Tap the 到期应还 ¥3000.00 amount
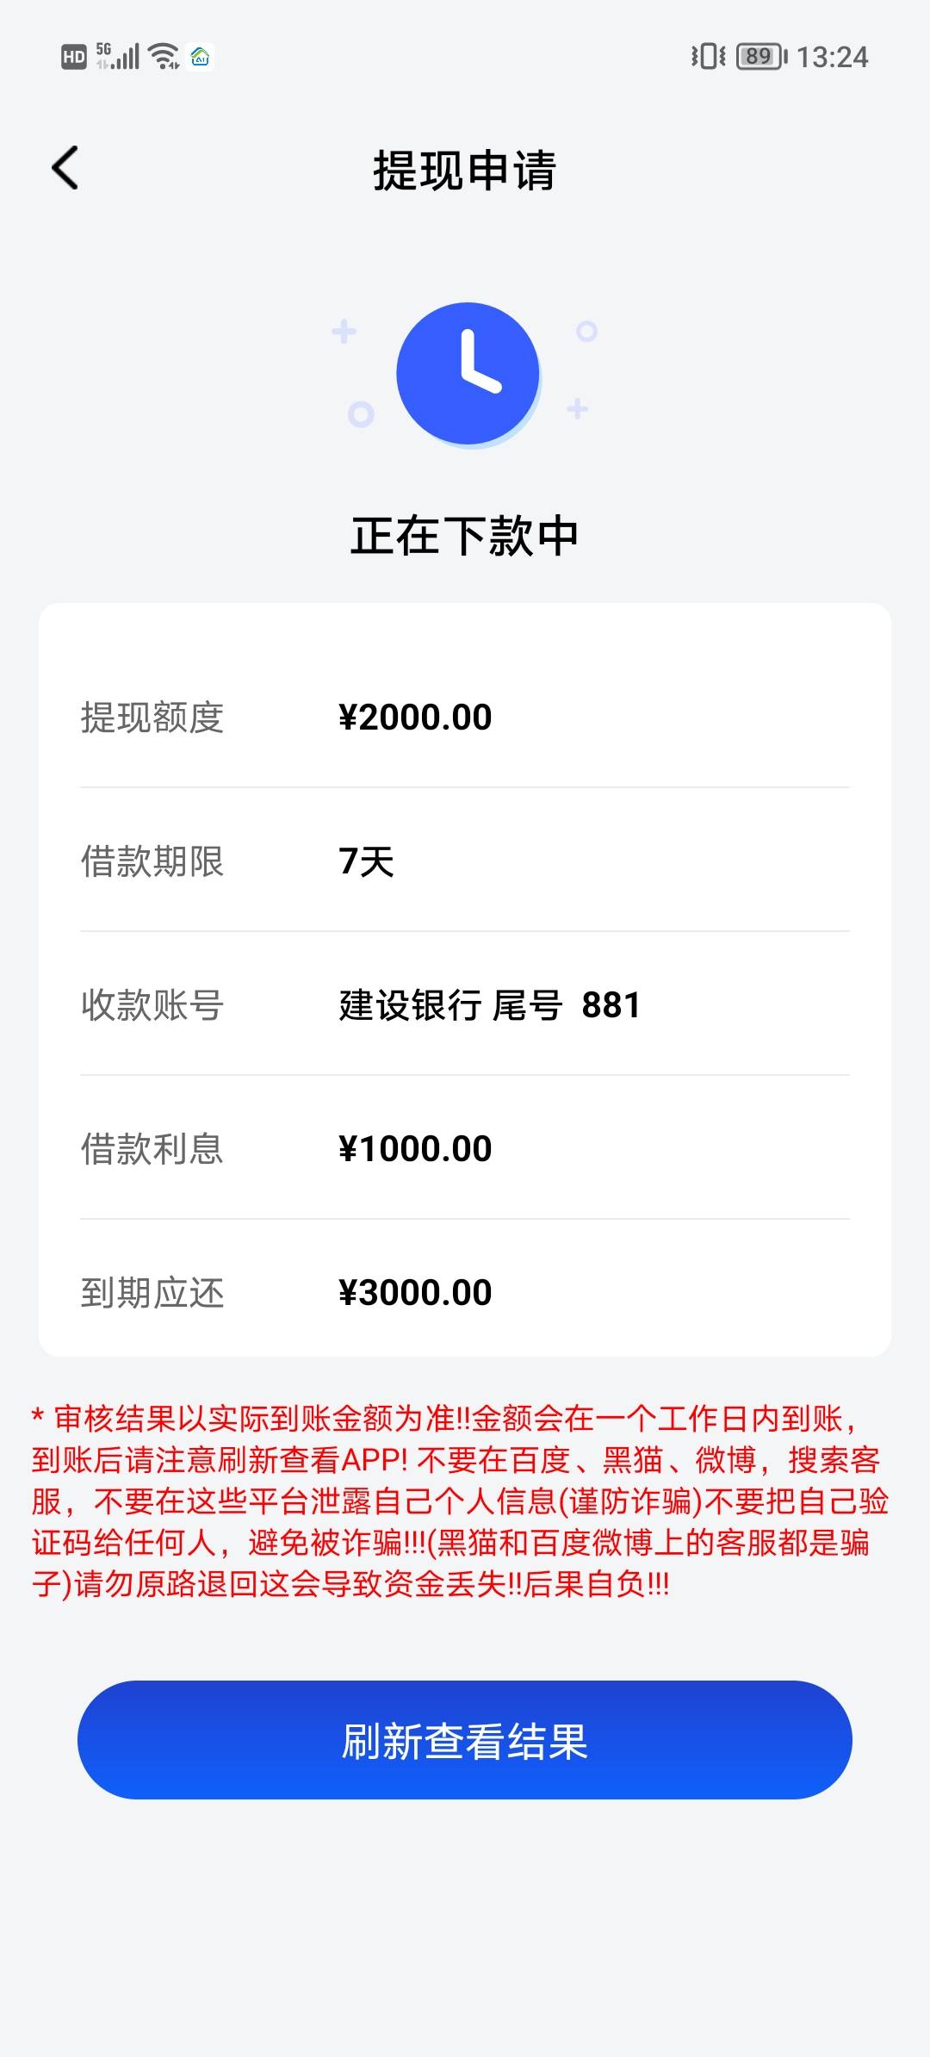This screenshot has height=2057, width=930. coord(415,1293)
